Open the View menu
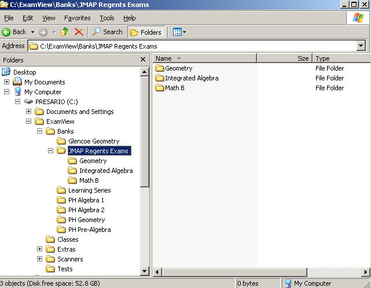Screen dimensions: 371x288 (x=49, y=18)
